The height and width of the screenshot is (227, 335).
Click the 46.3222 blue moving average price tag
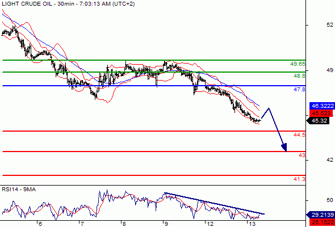[x=321, y=106]
